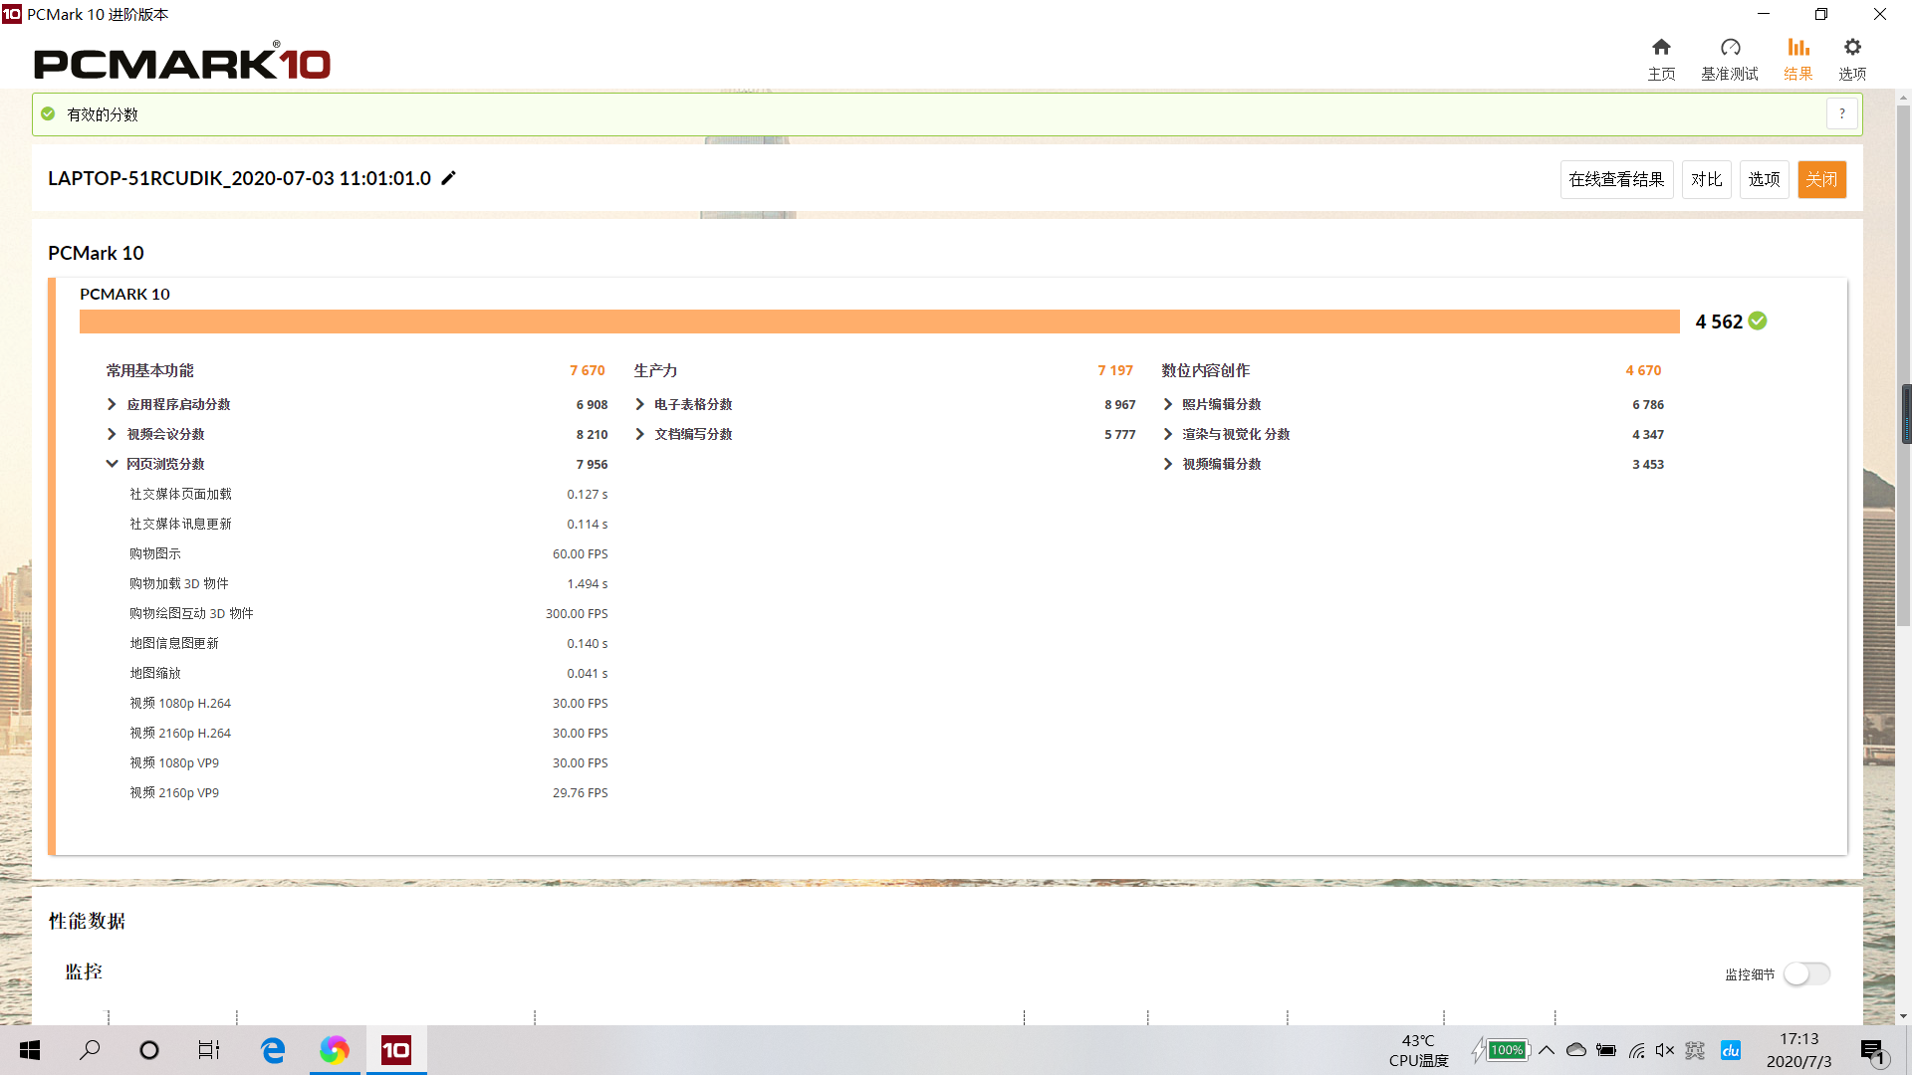Click the 视频 1080p H.264 row
The width and height of the screenshot is (1912, 1075).
pyautogui.click(x=368, y=703)
